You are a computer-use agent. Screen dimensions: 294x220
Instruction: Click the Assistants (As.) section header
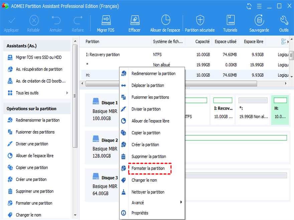tap(37, 46)
